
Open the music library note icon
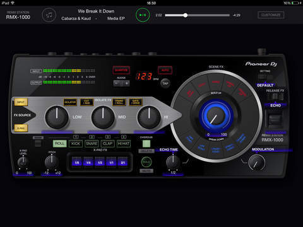49,15
